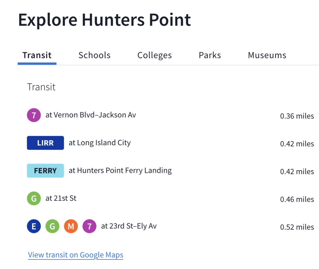Image resolution: width=319 pixels, height=269 pixels.
Task: Click the green G icon at 21st St
Action: tap(34, 198)
